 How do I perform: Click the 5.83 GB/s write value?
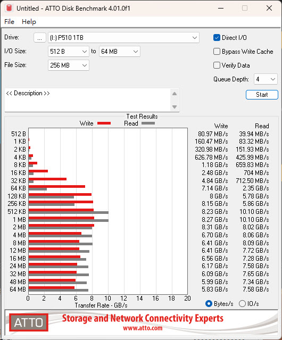[215, 289]
